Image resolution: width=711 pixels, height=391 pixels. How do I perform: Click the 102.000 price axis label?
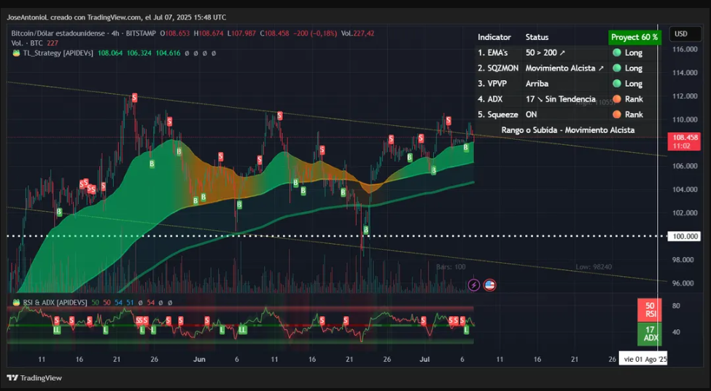coord(685,213)
